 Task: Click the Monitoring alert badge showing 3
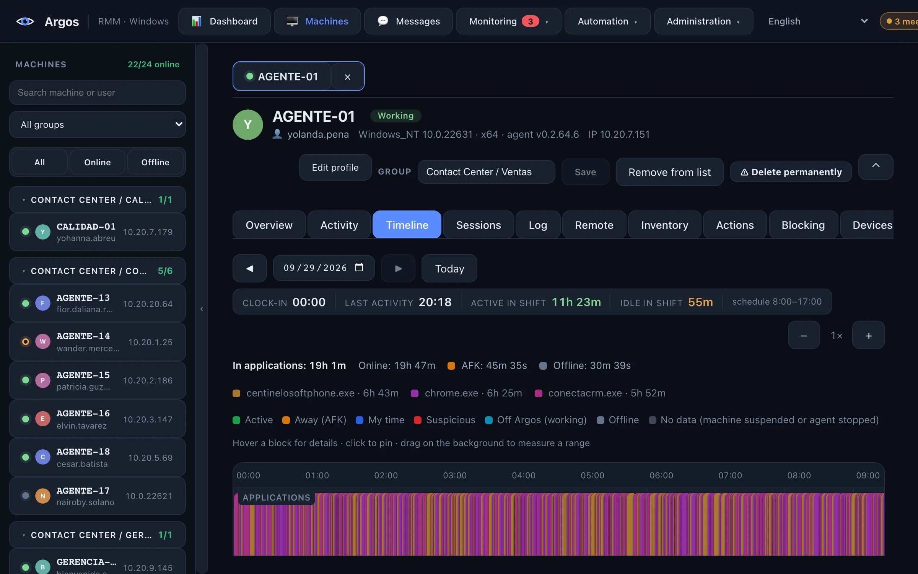[530, 21]
